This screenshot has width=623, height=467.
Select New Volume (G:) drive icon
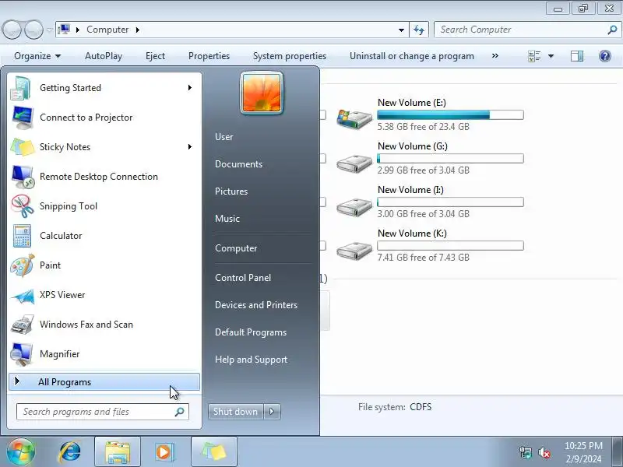click(354, 163)
